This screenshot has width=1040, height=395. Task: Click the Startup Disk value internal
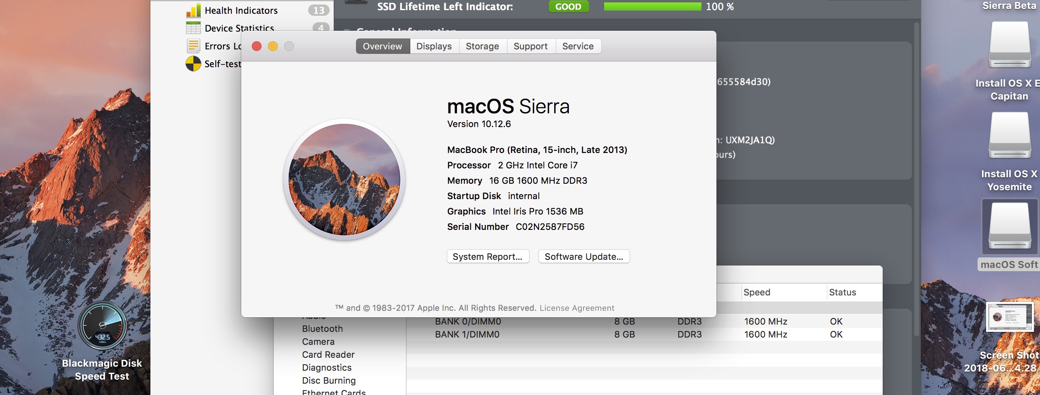coord(523,196)
